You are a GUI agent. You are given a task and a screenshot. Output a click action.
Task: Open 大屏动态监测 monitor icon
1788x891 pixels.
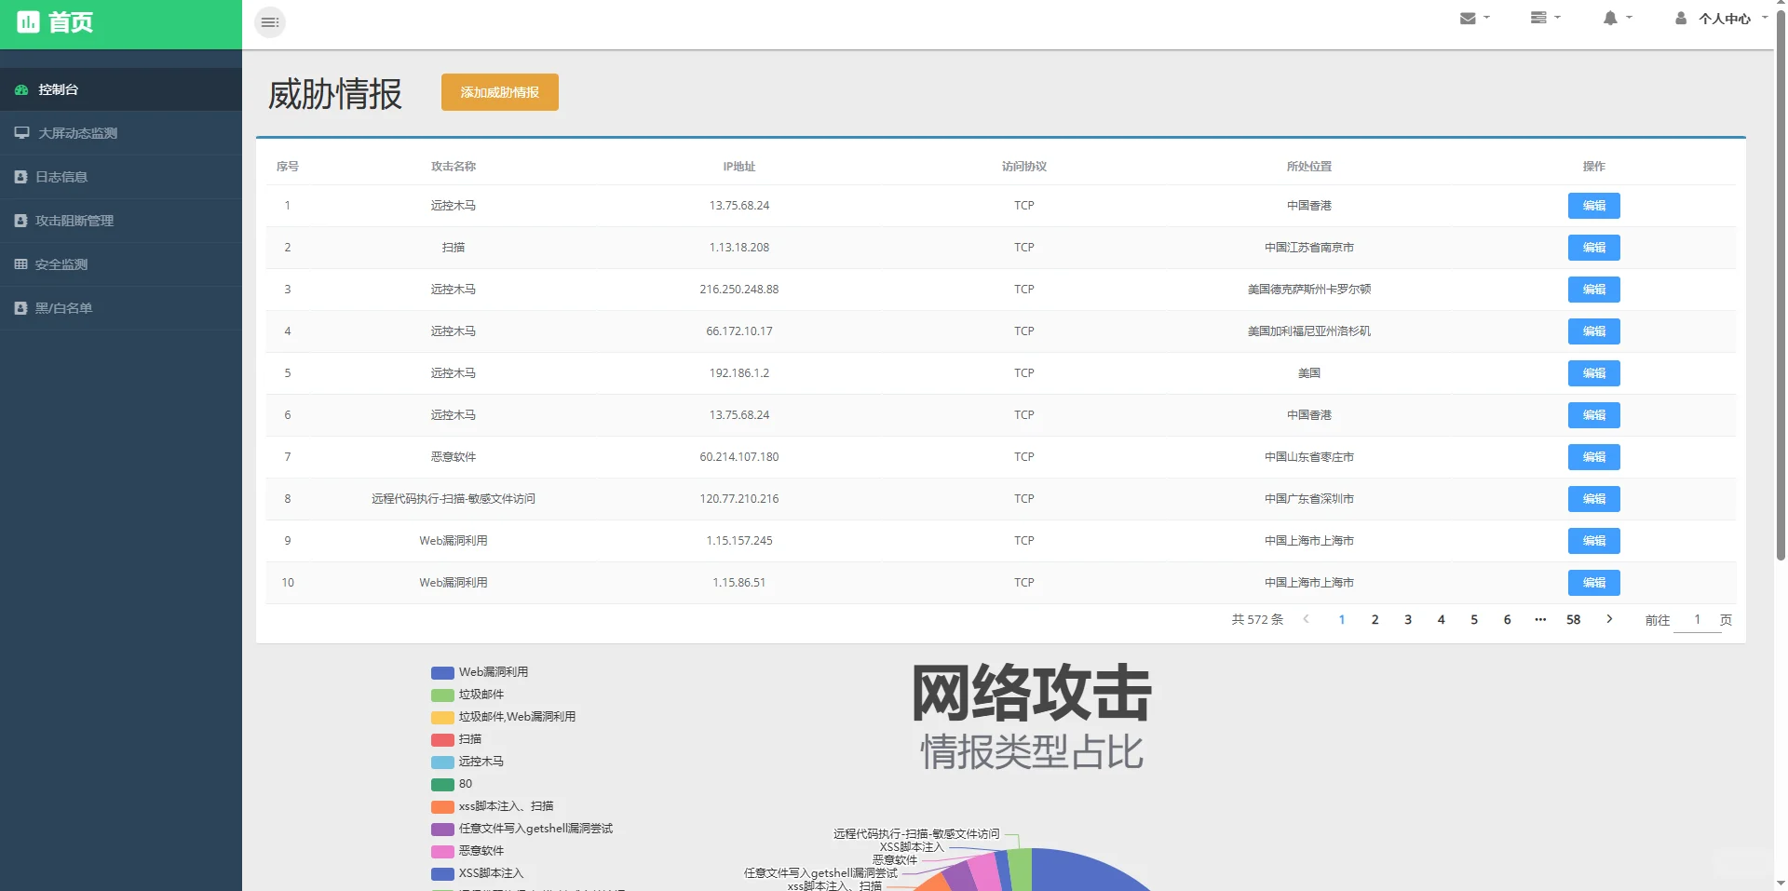tap(21, 132)
